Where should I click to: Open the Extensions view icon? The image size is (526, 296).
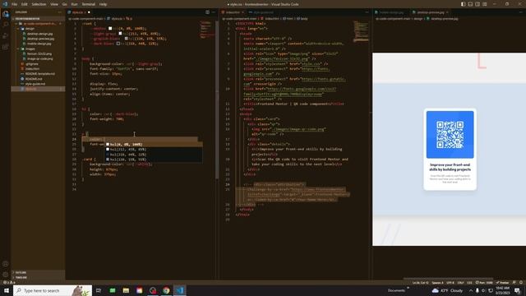6,47
